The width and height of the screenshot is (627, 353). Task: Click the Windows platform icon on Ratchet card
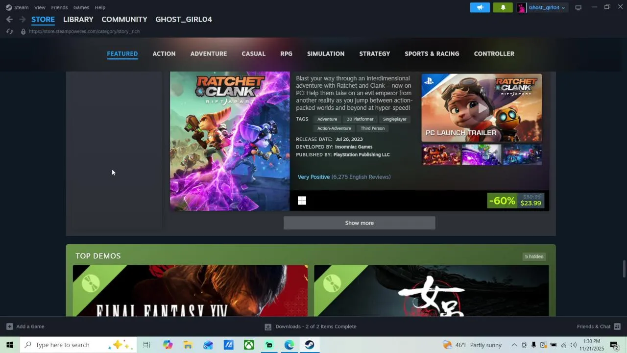[302, 201]
